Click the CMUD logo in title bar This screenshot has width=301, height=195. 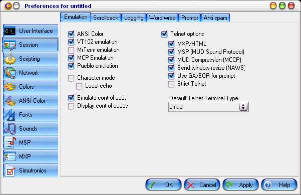tap(8, 6)
